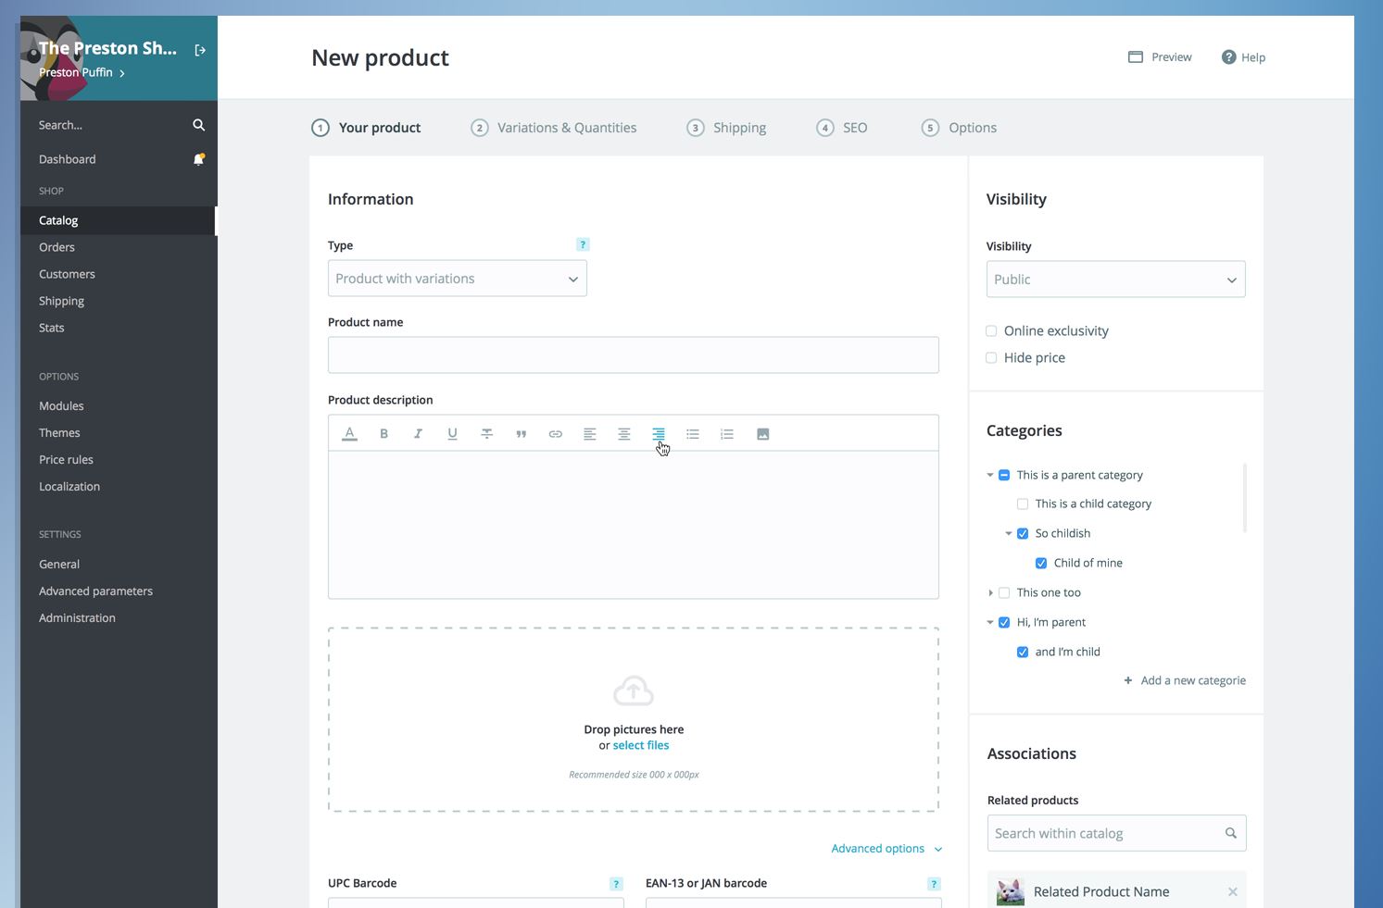Click the Help question mark icon

[1228, 57]
